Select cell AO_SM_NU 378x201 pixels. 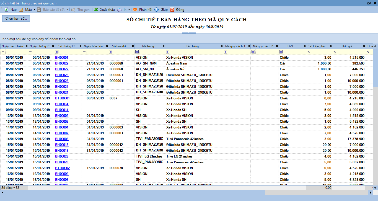[x=150, y=69]
